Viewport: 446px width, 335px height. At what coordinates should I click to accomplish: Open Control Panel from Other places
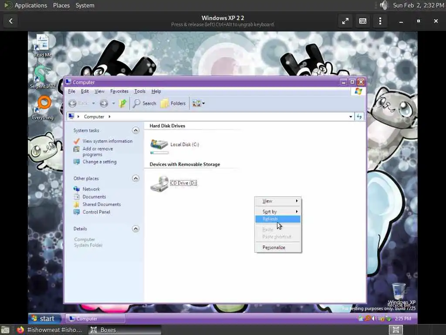96,212
